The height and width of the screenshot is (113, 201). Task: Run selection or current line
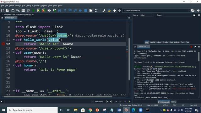[49, 10]
